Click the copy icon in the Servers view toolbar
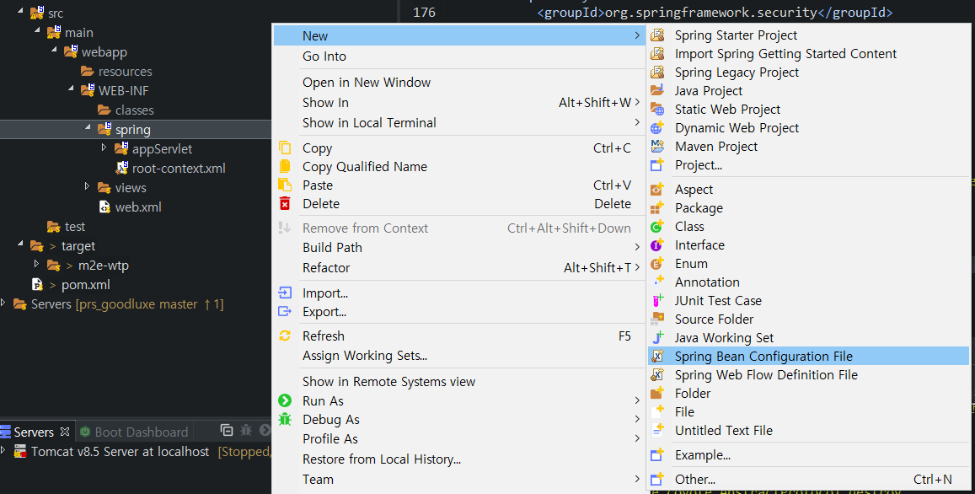This screenshot has width=975, height=494. 227,431
